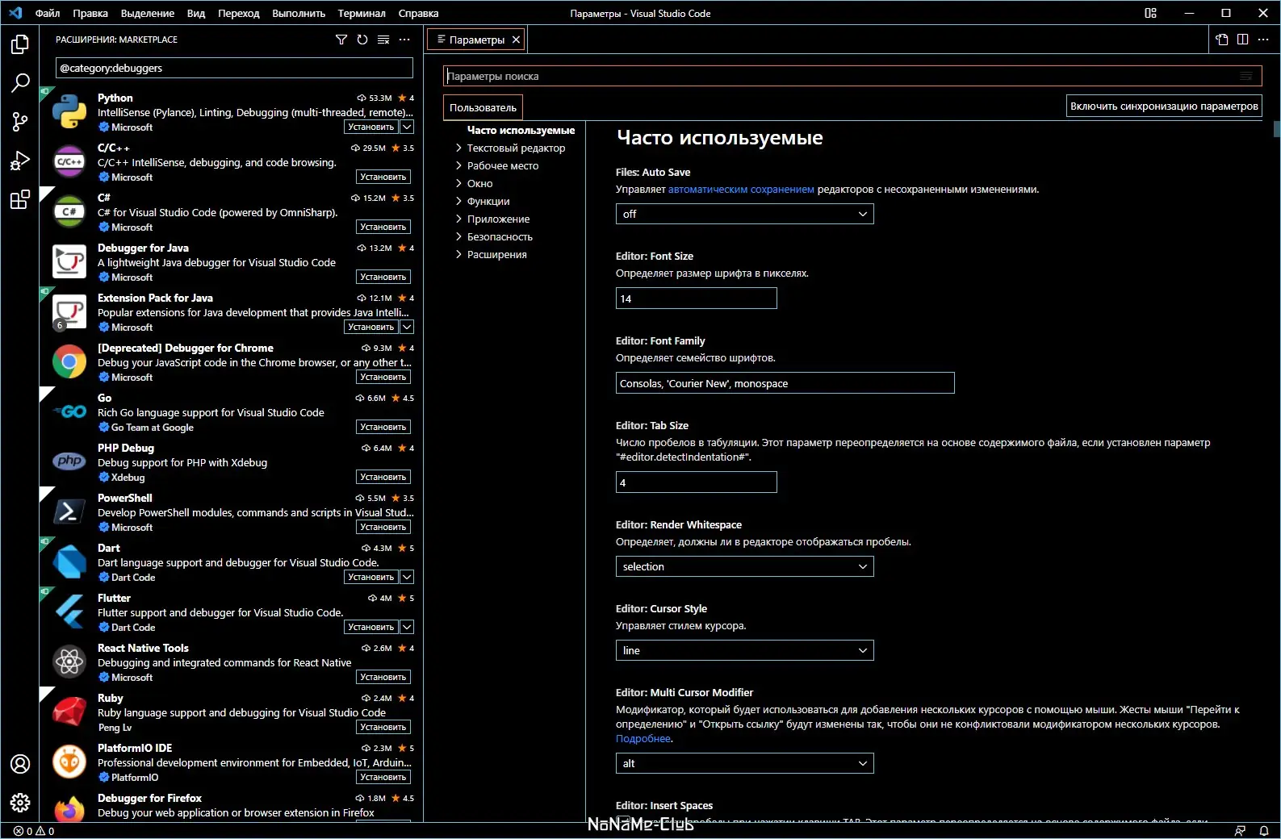Edit the Editor: Font Size field

point(696,298)
